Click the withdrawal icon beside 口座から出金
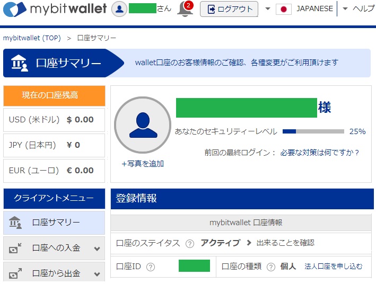 15,273
